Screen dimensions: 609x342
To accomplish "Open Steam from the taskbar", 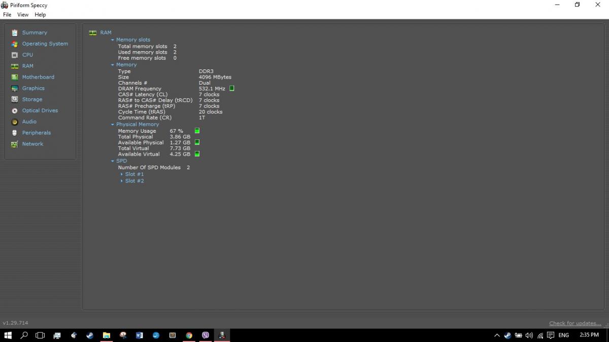I will pyautogui.click(x=90, y=335).
